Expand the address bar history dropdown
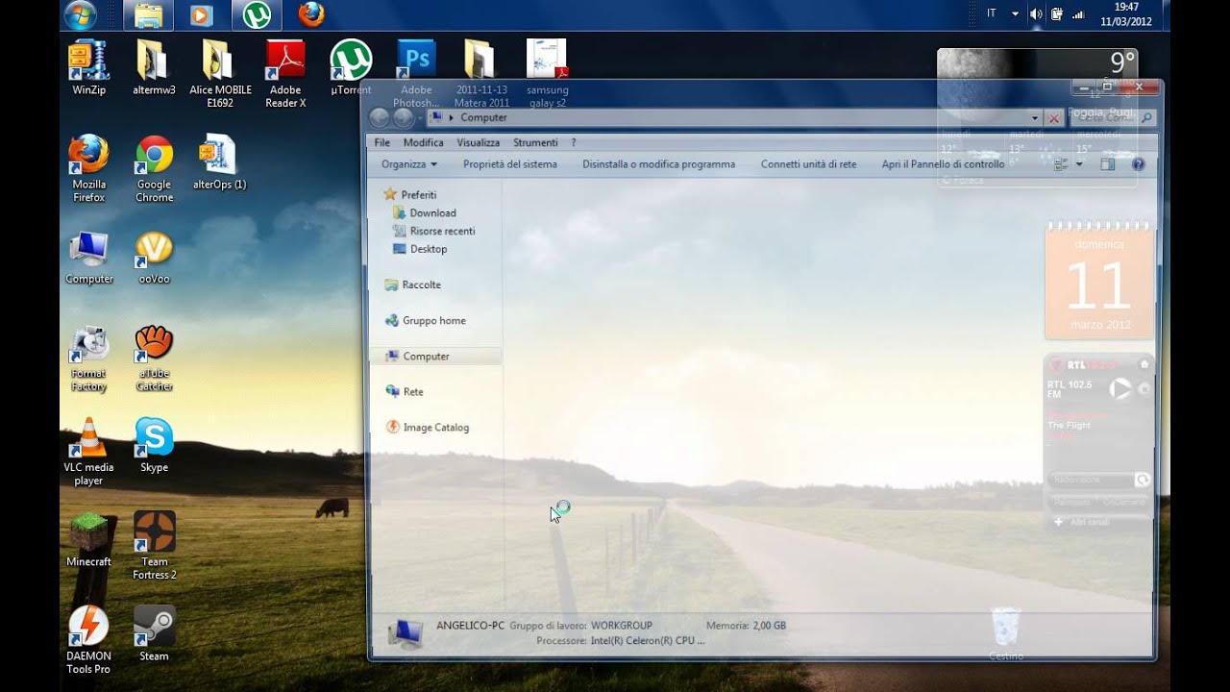This screenshot has height=692, width=1230. (1035, 118)
